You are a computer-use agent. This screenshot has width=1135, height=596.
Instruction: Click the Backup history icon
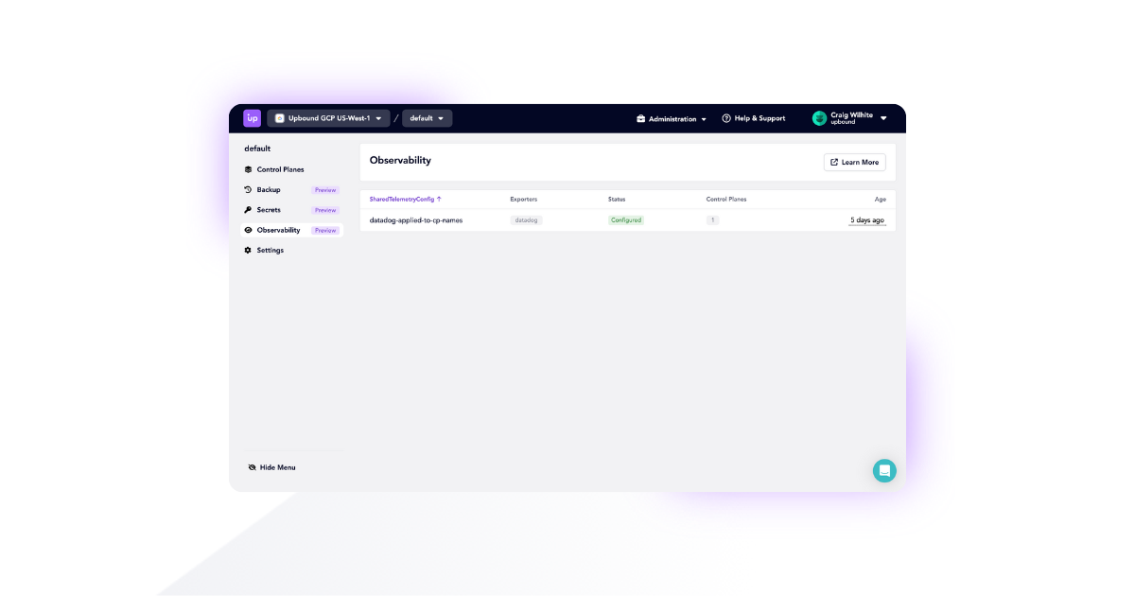tap(248, 190)
